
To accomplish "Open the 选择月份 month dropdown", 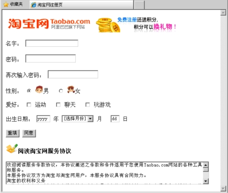I will [78, 119].
